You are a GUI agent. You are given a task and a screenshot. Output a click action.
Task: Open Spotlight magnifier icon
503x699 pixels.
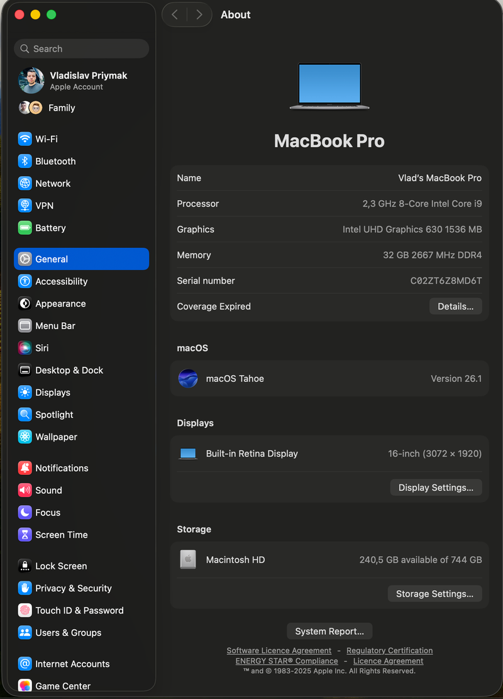click(x=25, y=415)
